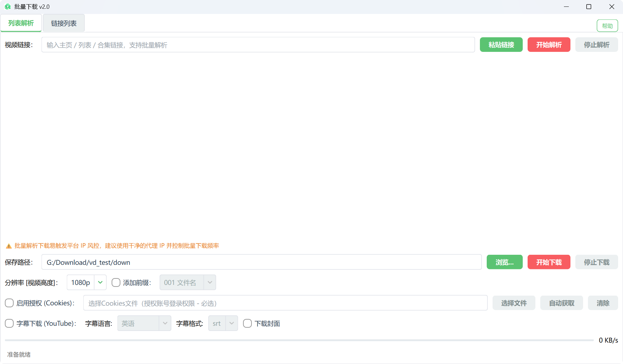Click the 清除 button
The height and width of the screenshot is (364, 623).
coord(603,303)
